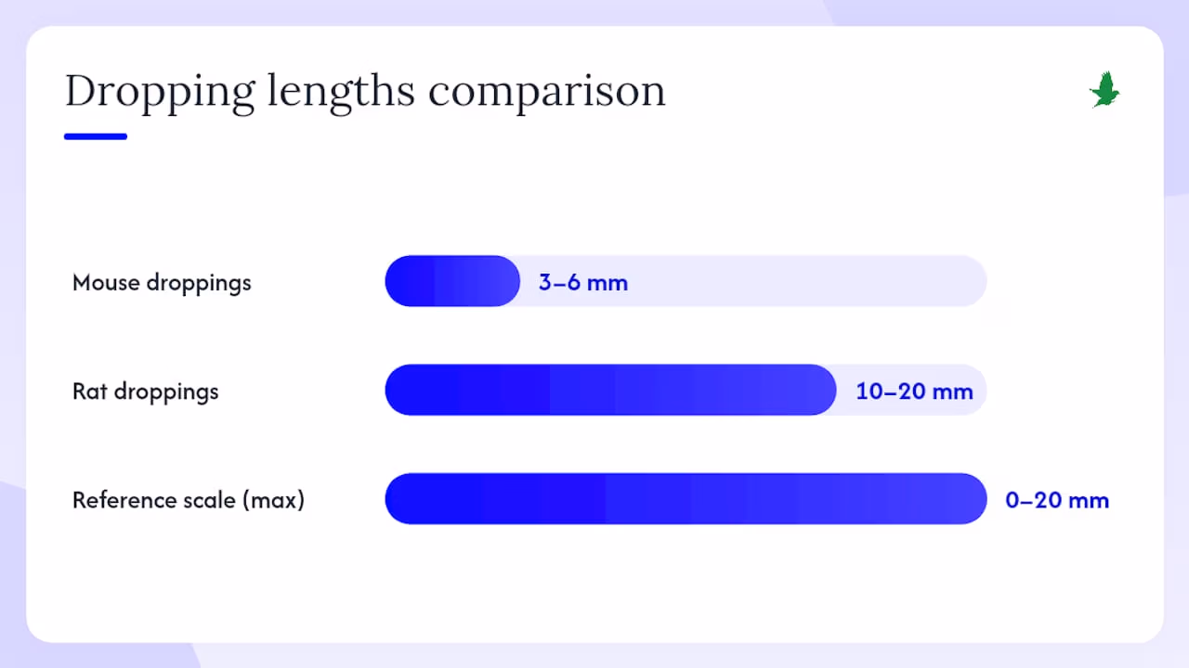Click the green bird logo icon
Viewport: 1189px width, 668px height.
(1104, 90)
